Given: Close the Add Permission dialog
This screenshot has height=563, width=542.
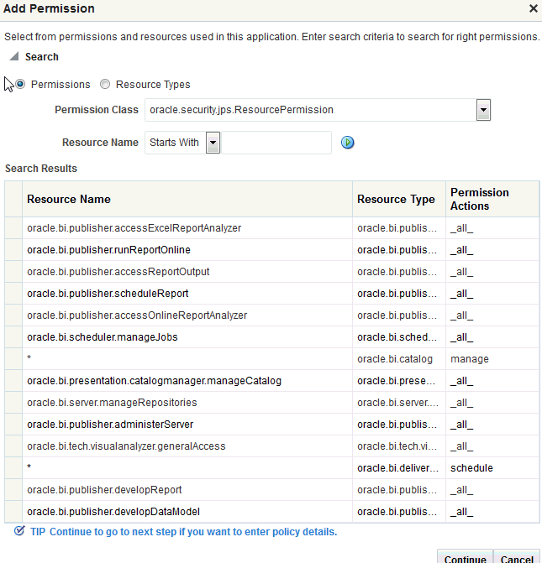Looking at the screenshot, I should (534, 8).
